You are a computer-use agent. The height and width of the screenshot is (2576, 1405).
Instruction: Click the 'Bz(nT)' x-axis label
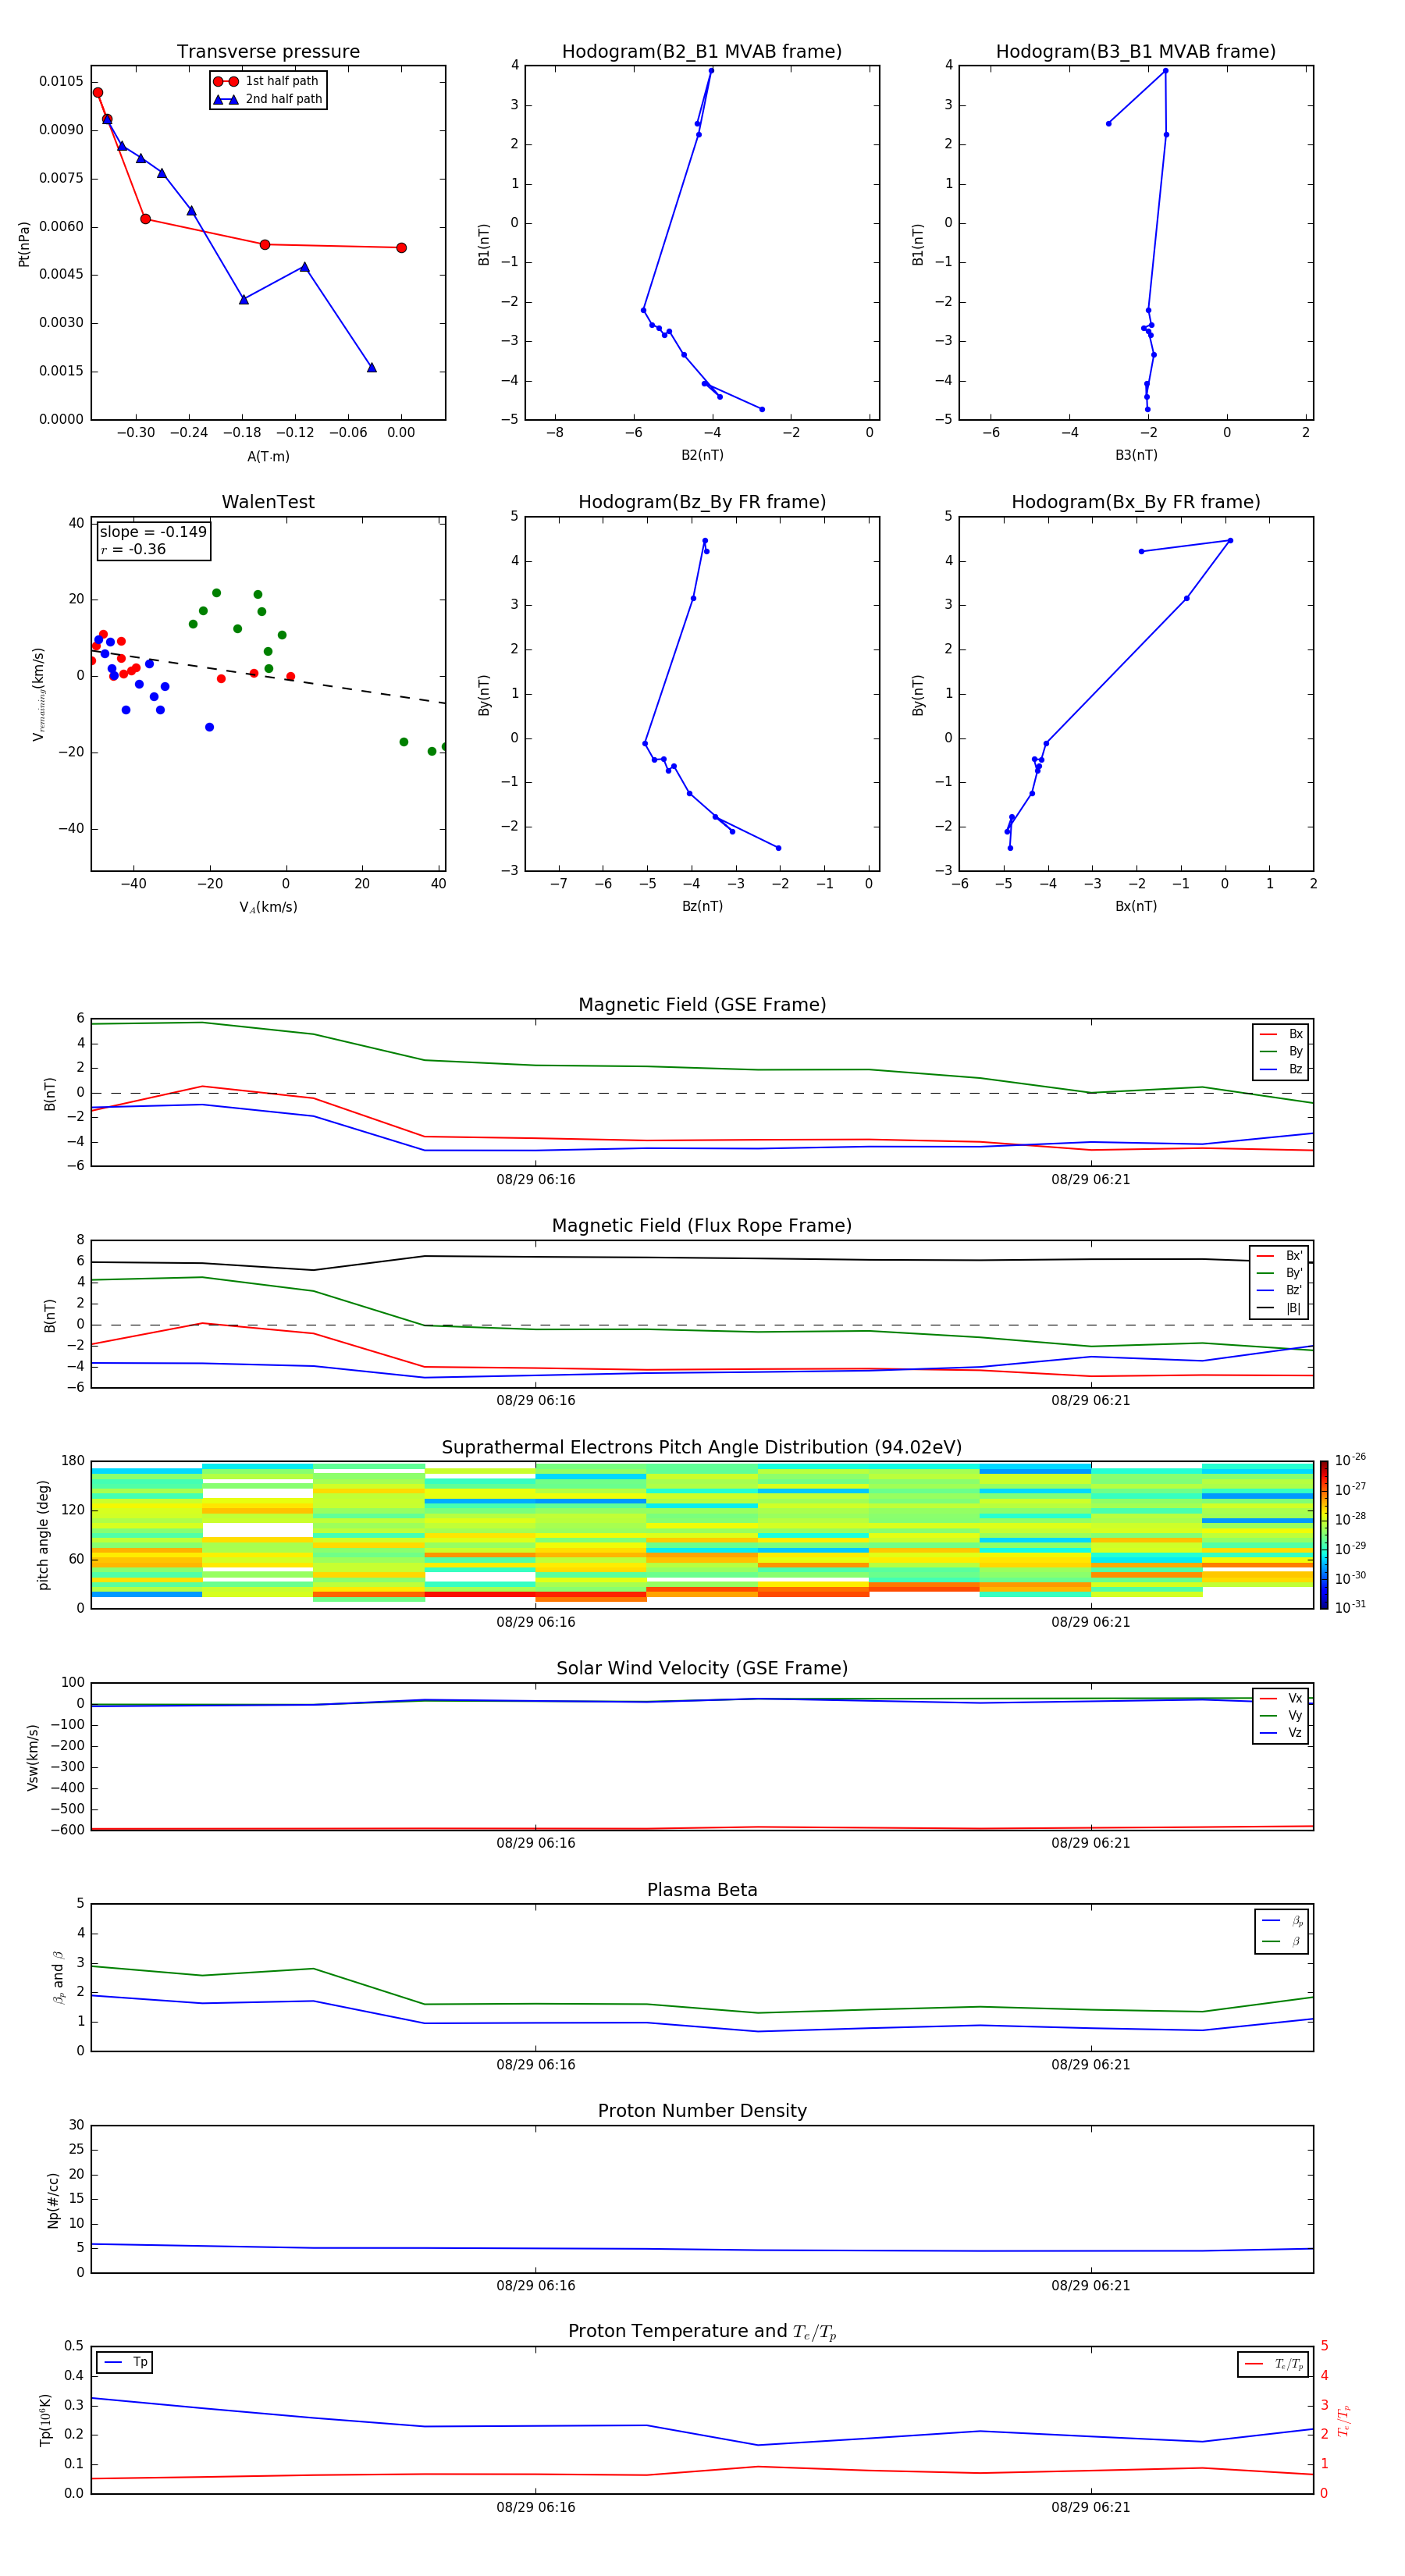(x=702, y=907)
